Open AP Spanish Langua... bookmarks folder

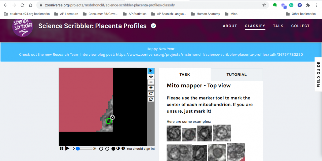[169, 14]
